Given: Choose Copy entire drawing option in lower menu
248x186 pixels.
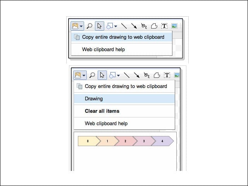Looking at the screenshot, I should tap(124, 86).
